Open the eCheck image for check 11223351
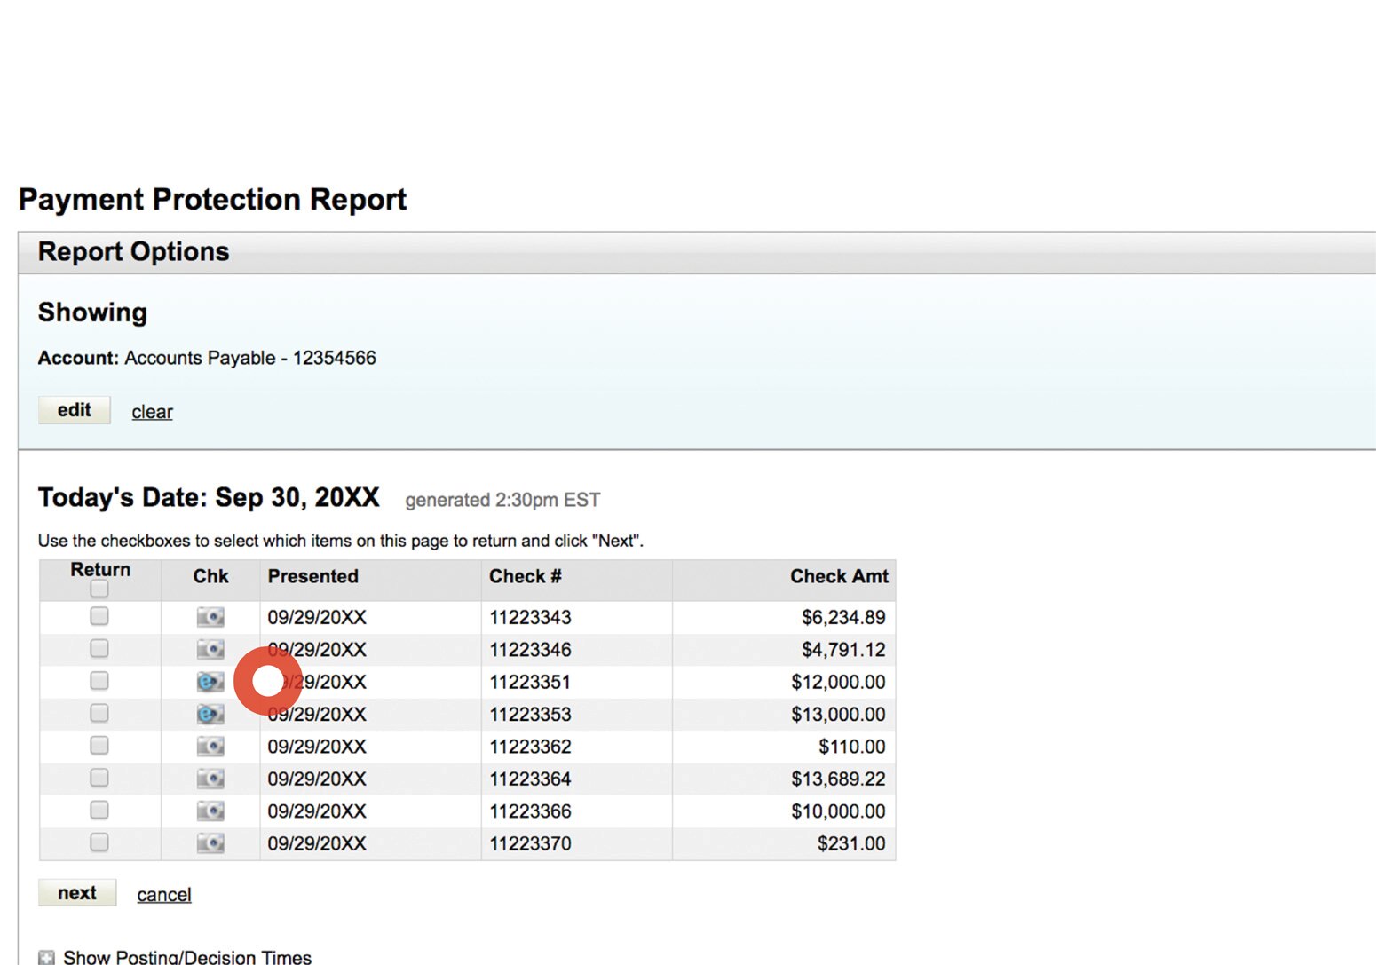 210,682
